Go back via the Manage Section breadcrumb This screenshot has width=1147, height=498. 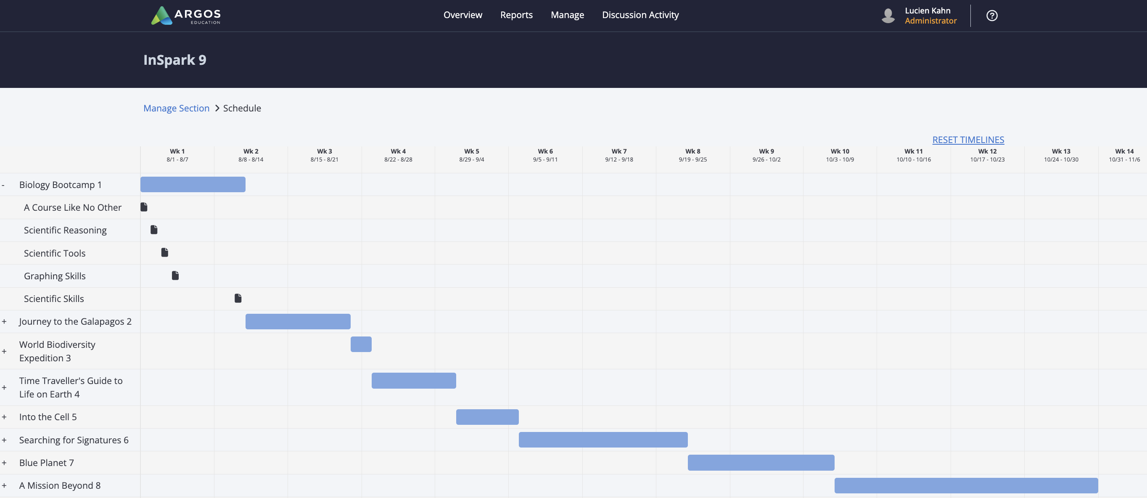[x=176, y=108]
